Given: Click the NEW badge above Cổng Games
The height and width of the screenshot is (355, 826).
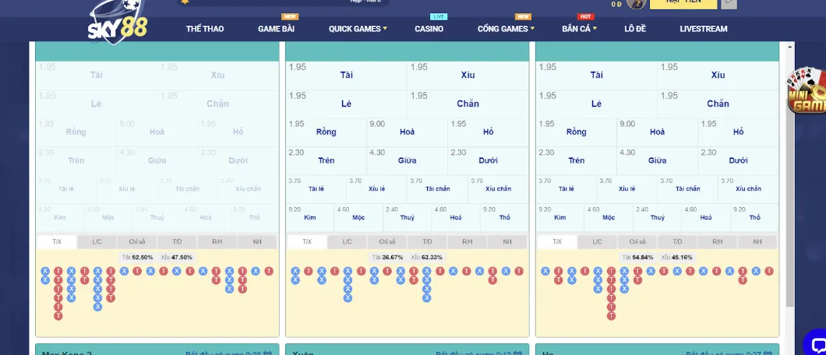Looking at the screenshot, I should [x=523, y=16].
